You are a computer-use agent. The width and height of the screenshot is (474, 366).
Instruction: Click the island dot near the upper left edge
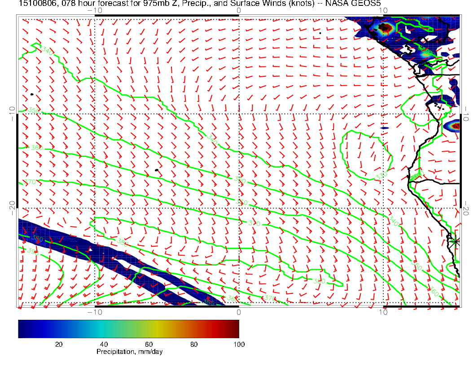pos(32,94)
